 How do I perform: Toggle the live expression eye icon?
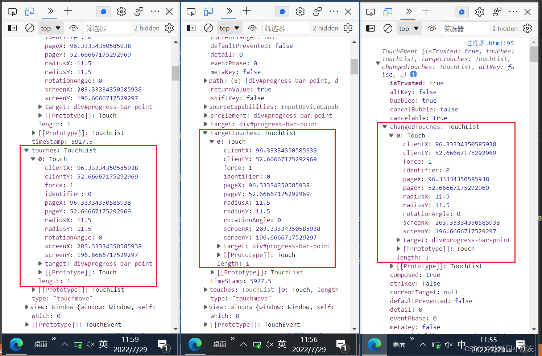(x=73, y=28)
